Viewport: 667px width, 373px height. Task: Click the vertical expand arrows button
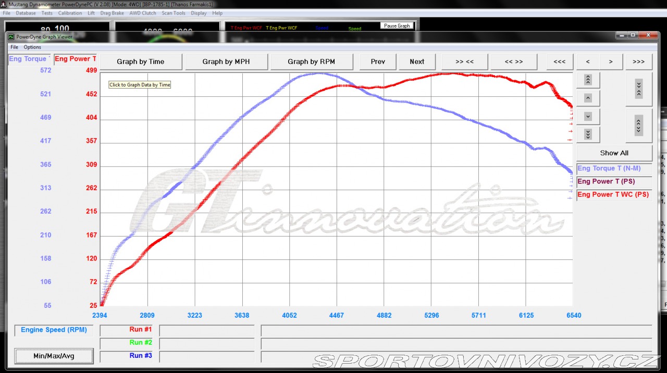pos(639,126)
